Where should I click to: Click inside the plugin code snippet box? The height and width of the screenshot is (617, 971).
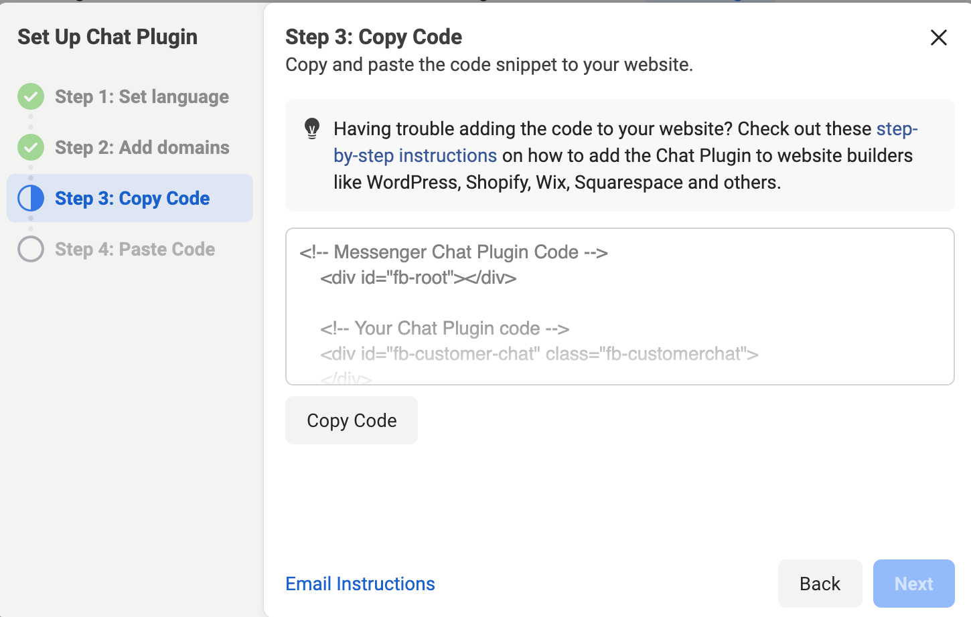tap(620, 306)
